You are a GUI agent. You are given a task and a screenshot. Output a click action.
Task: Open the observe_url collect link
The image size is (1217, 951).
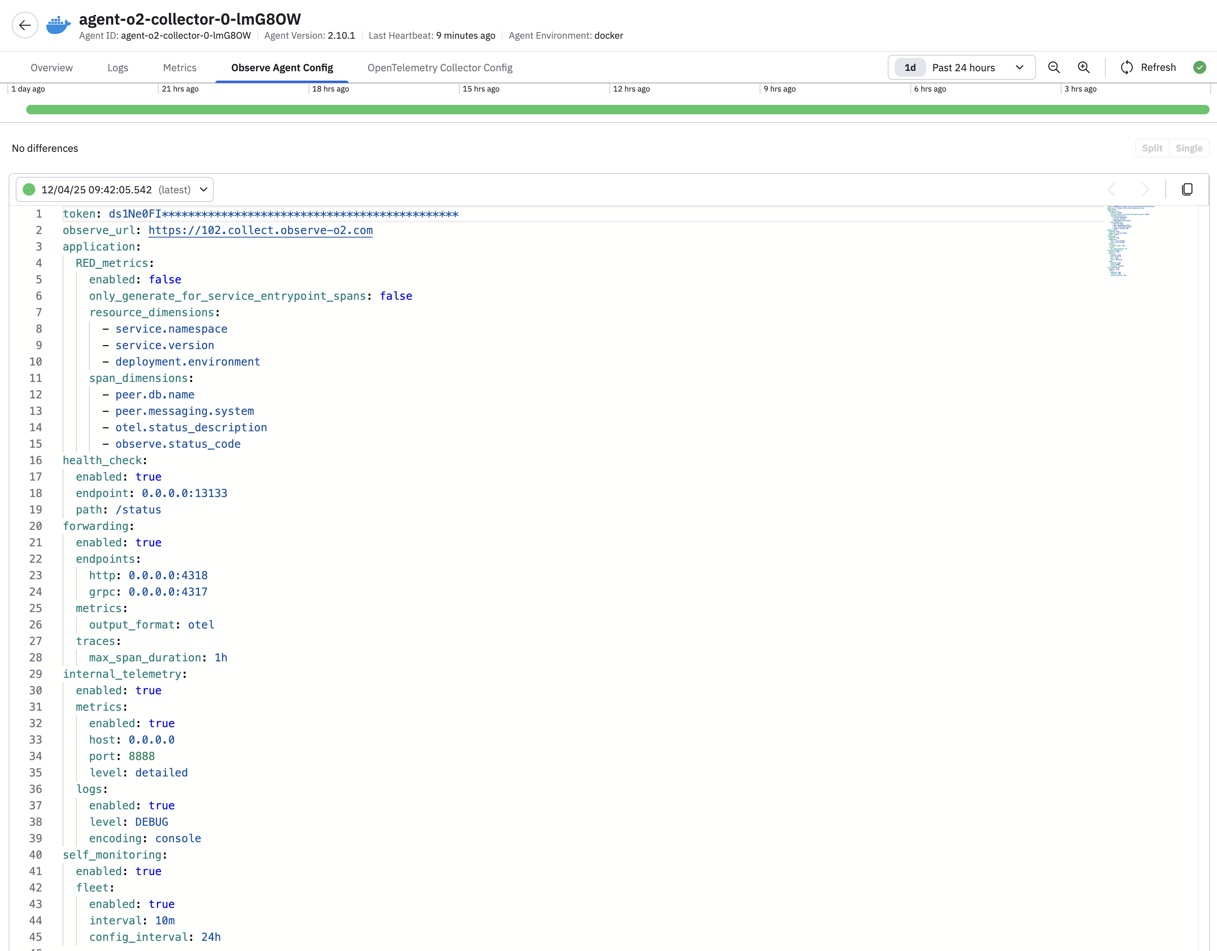coord(260,231)
